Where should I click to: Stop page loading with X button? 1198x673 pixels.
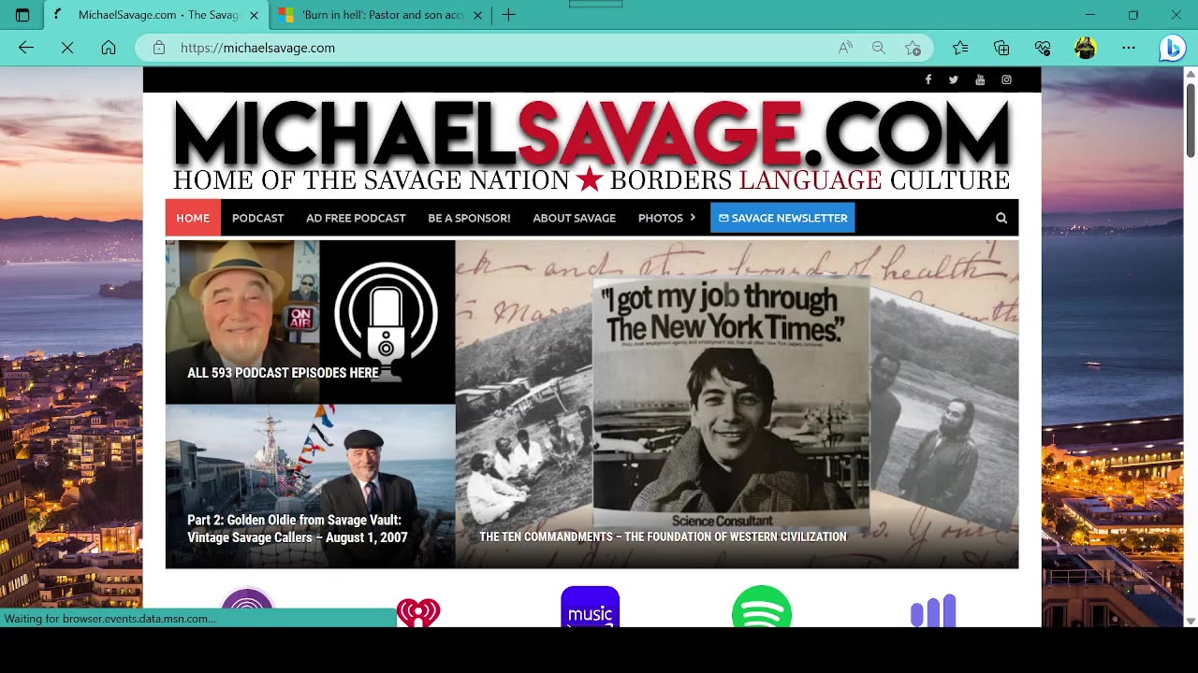coord(67,48)
